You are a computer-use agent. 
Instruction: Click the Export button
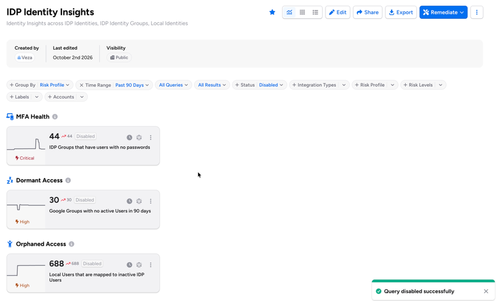click(x=401, y=12)
